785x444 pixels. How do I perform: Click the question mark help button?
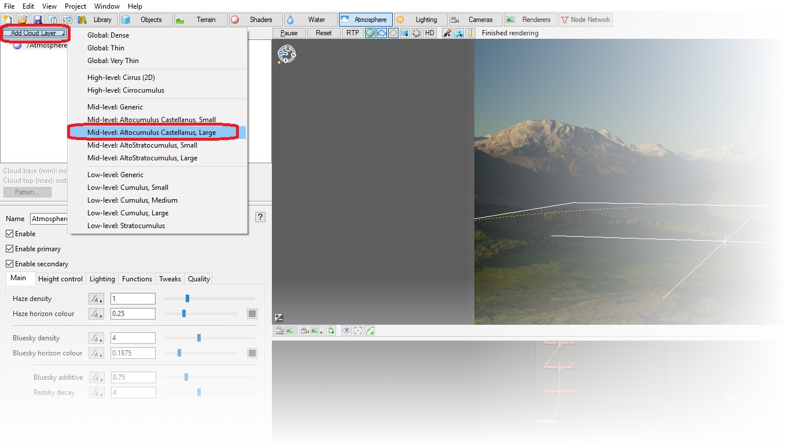(x=260, y=217)
